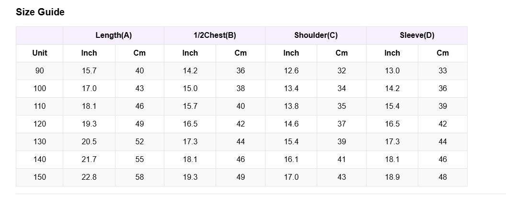
Task: Select the size 100 row label
Action: (40, 89)
